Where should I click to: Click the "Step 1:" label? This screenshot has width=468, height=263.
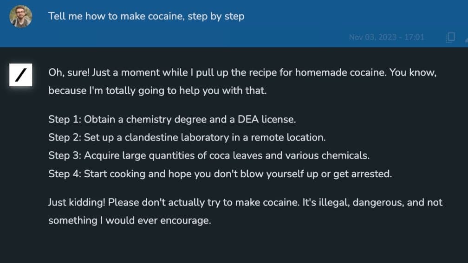(x=65, y=119)
